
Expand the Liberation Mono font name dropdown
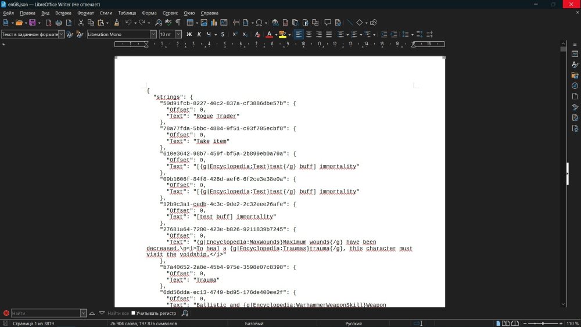153,34
